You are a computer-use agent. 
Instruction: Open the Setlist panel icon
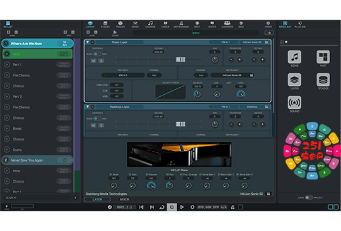click(8, 24)
